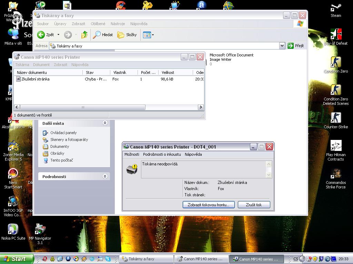Image resolution: width=353 pixels, height=264 pixels.
Task: Open Condition Zero Deleted Scenes icon
Action: tap(336, 95)
